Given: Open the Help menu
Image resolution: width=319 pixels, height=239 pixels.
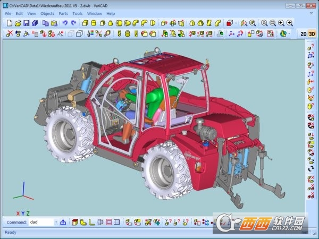Looking at the screenshot, I should (111, 14).
